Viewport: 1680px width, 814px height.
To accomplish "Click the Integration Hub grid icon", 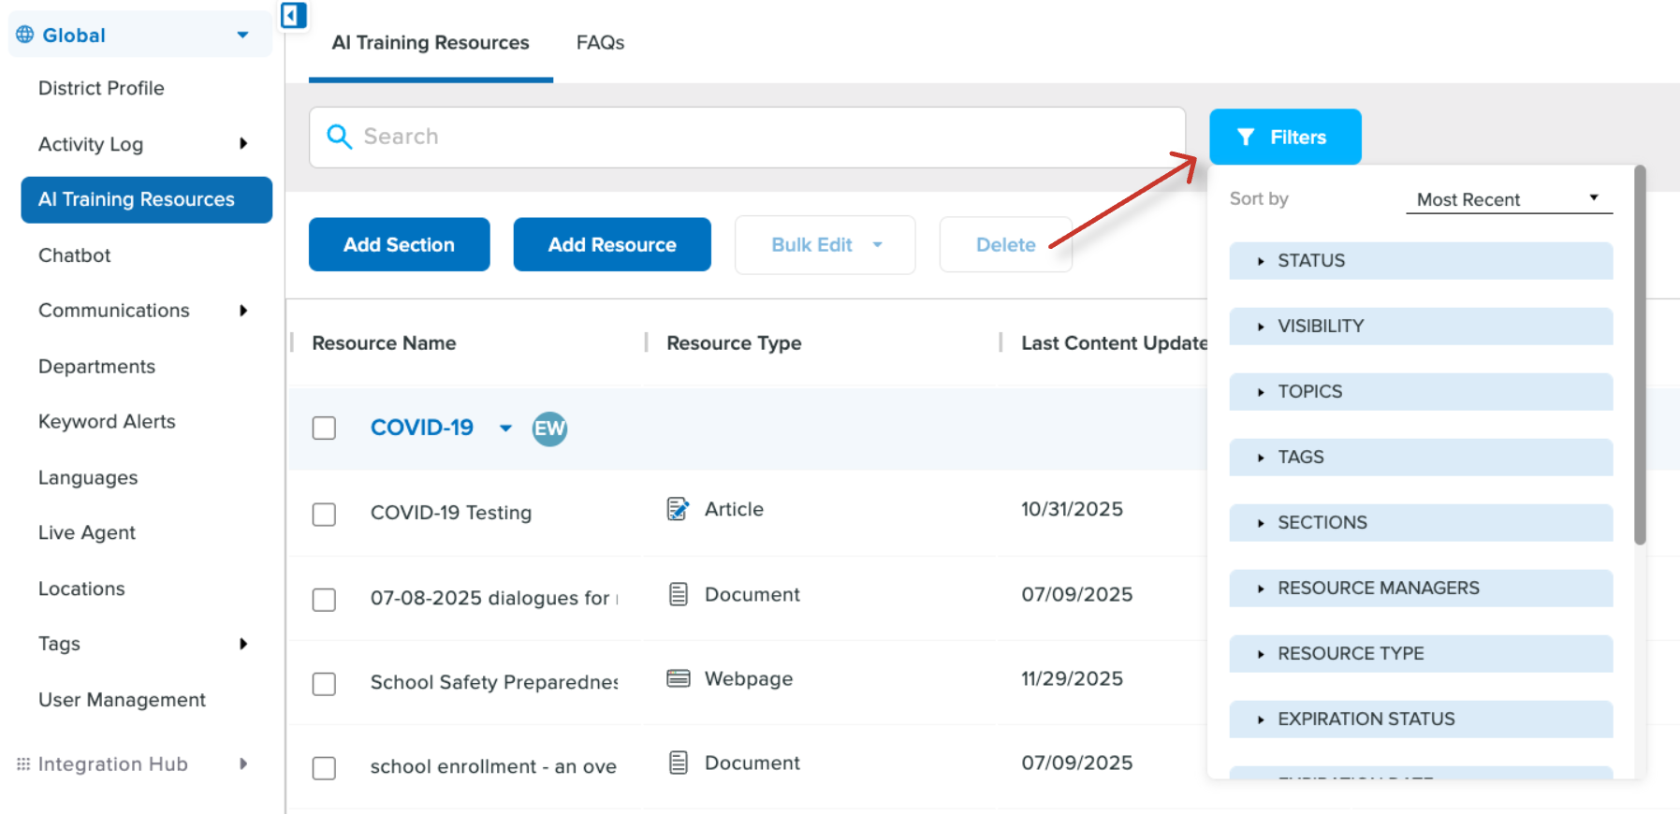I will tap(23, 764).
